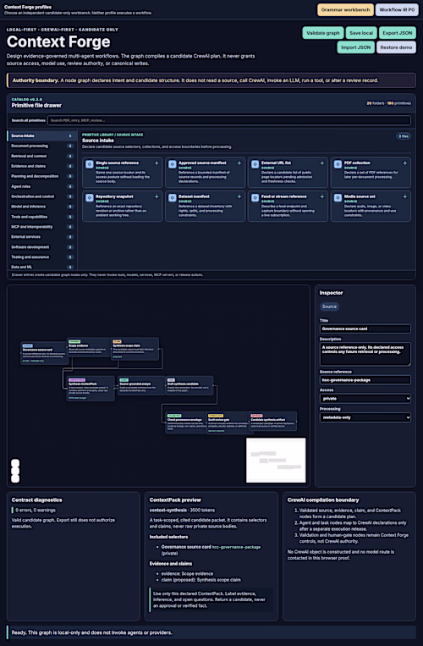This screenshot has width=423, height=646.
Task: Click the Repository snapshot card icon
Action: (90, 198)
